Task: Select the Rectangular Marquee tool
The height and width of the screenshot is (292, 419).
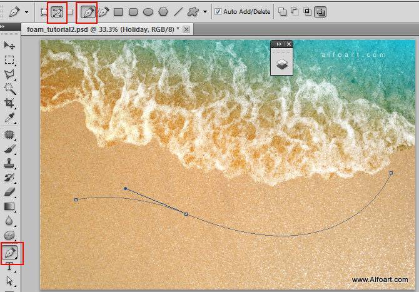Action: tap(9, 60)
